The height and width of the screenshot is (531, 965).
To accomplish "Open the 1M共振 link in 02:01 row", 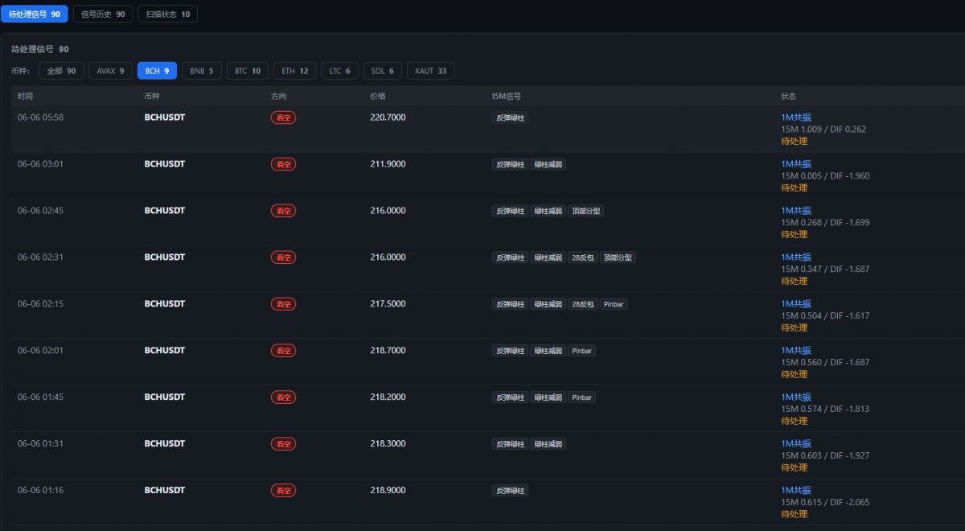I will point(796,351).
